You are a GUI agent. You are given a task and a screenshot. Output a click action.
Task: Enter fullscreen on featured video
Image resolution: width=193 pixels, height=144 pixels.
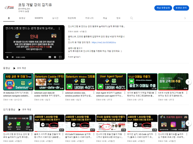60,57
